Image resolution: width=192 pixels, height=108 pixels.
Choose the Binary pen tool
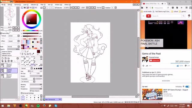point(28,58)
